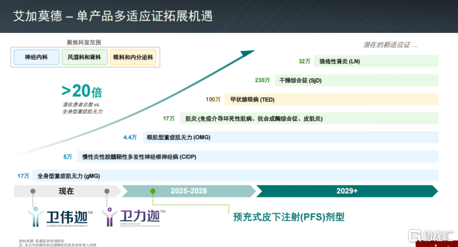
Task: Click the 2025-2028 timeline arrow segment
Action: 189,191
